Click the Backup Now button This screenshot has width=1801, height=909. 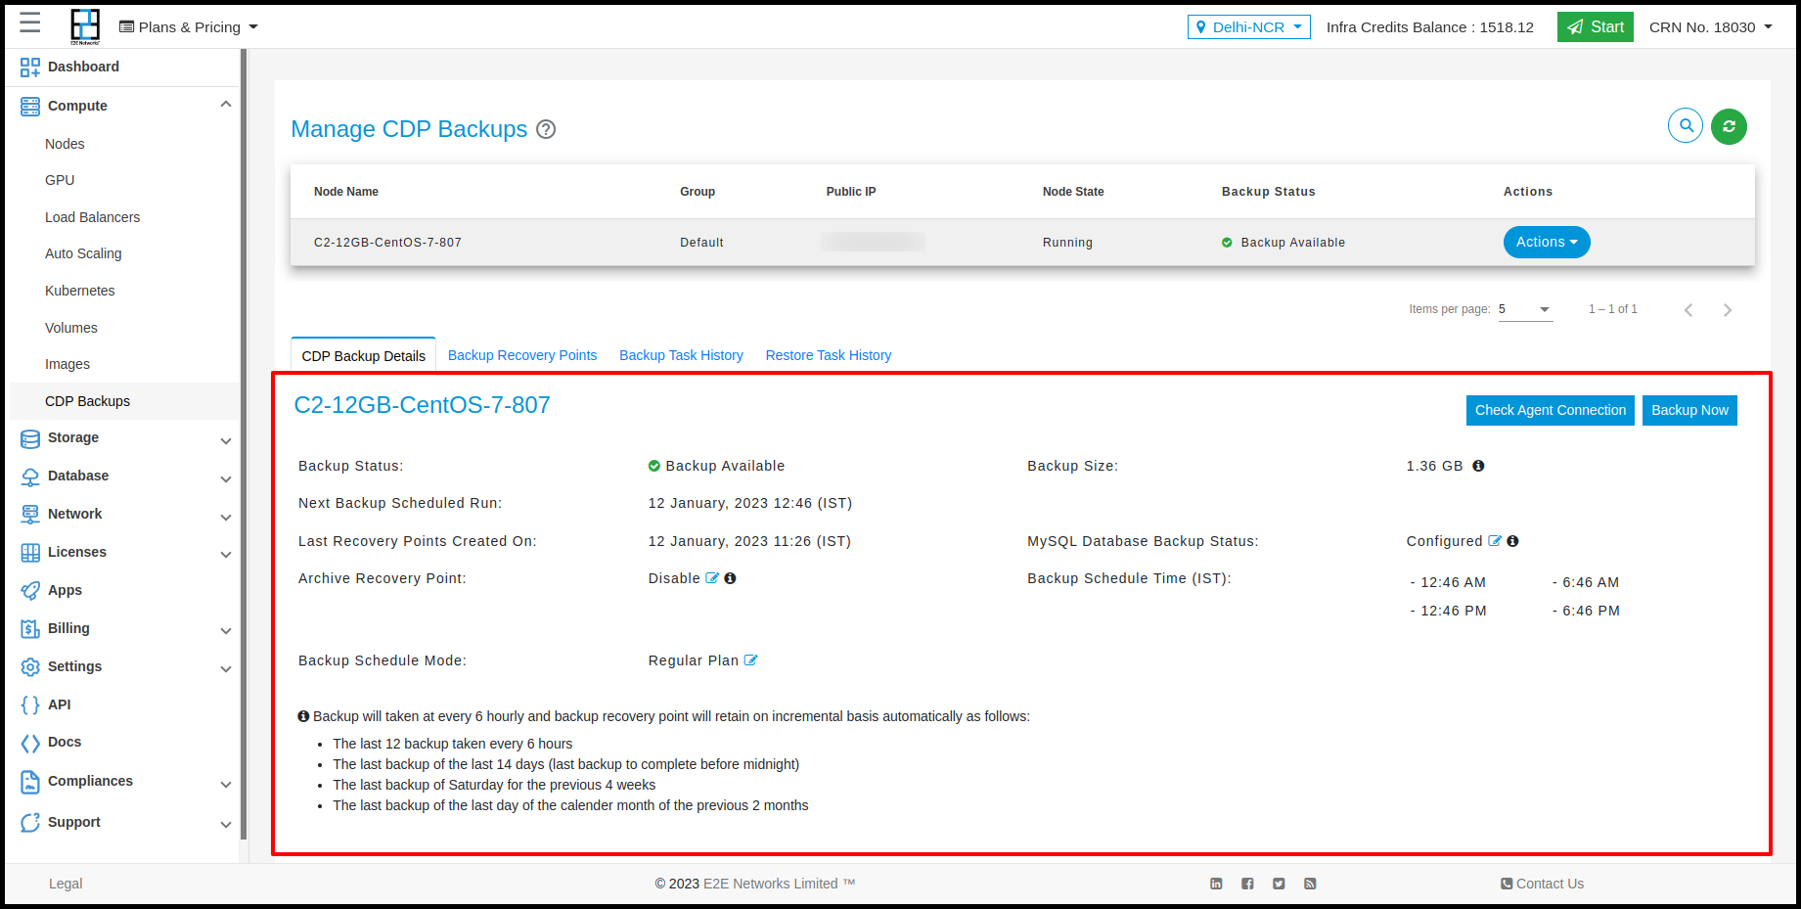coord(1689,410)
